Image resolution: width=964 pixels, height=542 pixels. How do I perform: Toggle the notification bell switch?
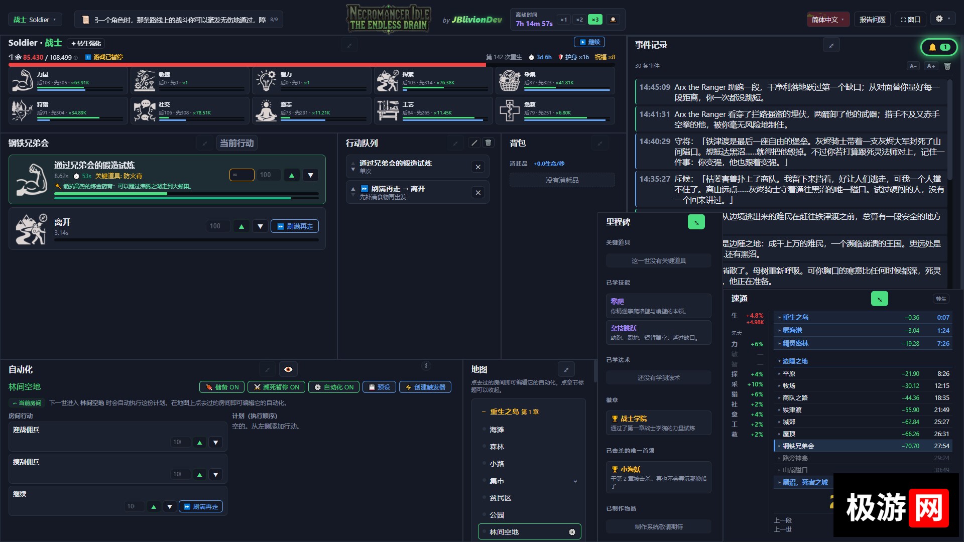(939, 47)
